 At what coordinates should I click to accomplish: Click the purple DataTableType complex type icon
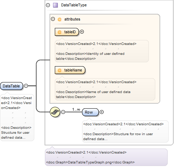(x=55, y=5)
